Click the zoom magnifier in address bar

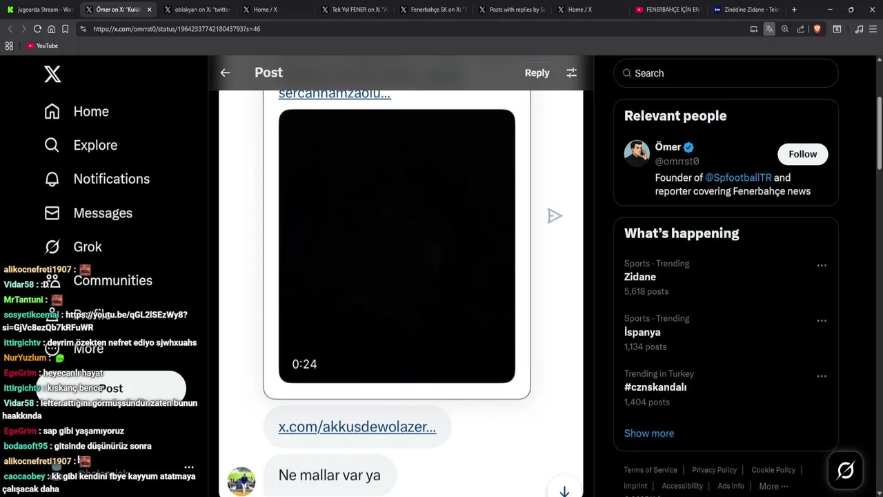coord(785,29)
